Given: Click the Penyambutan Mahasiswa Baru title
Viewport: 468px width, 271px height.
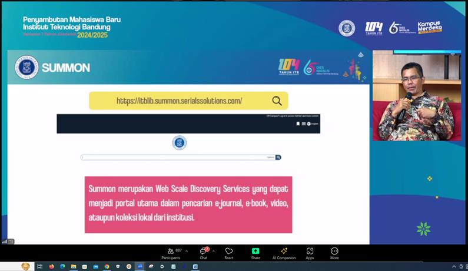Looking at the screenshot, I should [72, 24].
